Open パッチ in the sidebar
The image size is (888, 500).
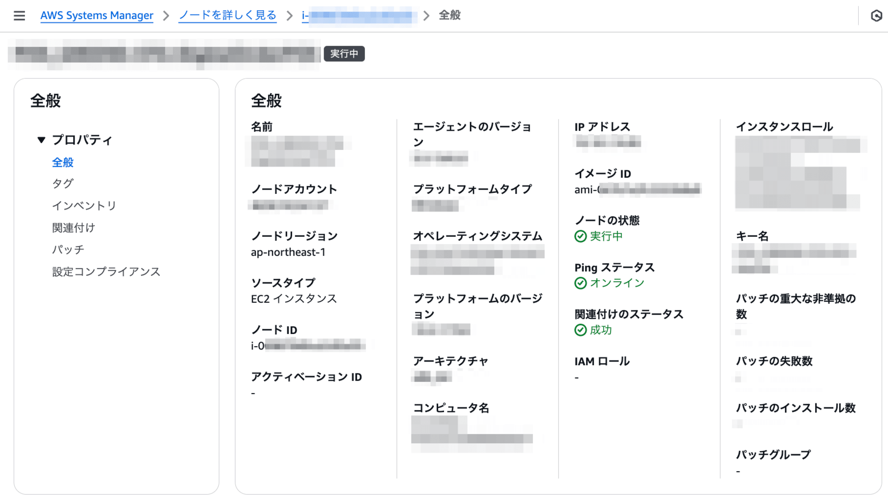68,250
